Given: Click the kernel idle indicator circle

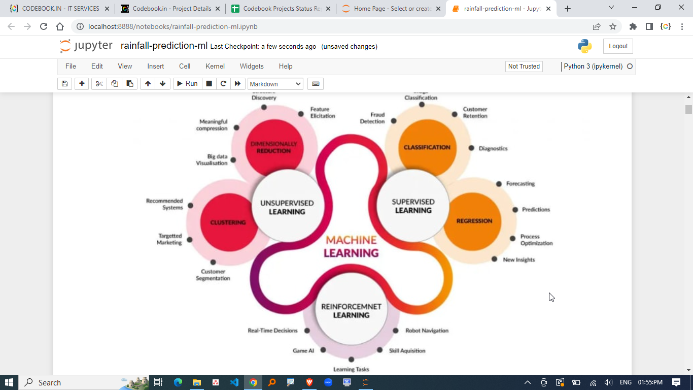Looking at the screenshot, I should click(630, 67).
